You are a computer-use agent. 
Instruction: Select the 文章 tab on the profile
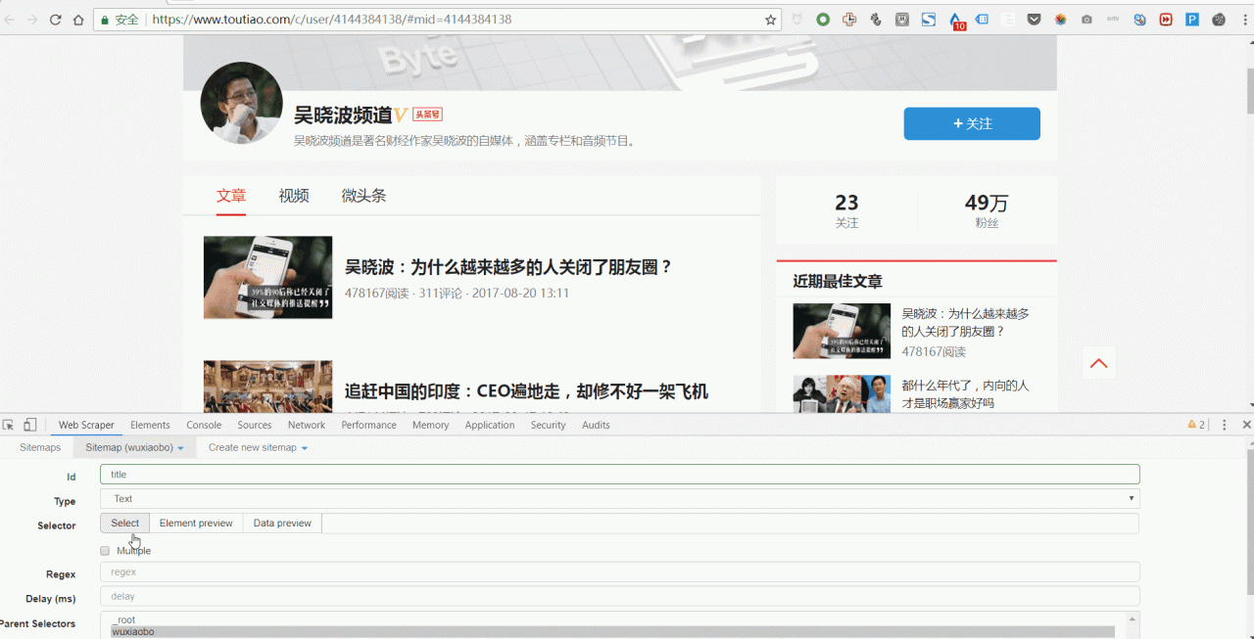231,196
